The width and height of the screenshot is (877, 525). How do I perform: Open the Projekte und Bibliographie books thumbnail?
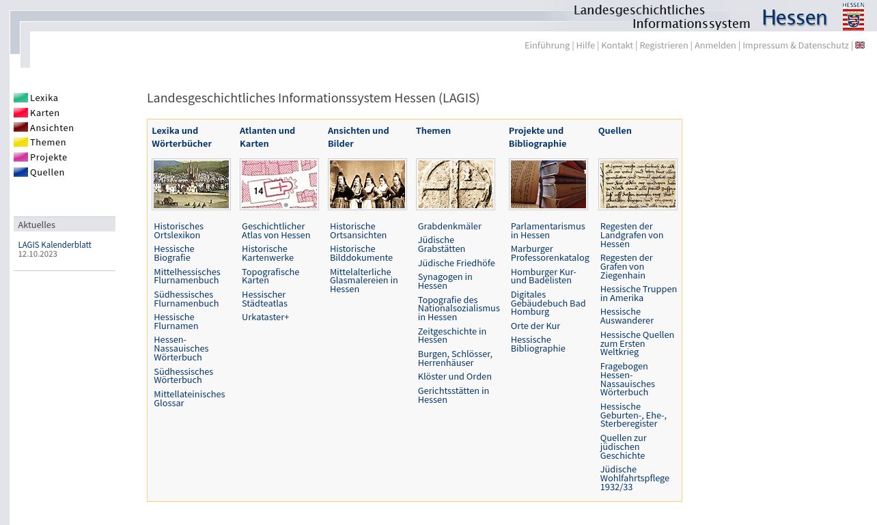(x=548, y=184)
